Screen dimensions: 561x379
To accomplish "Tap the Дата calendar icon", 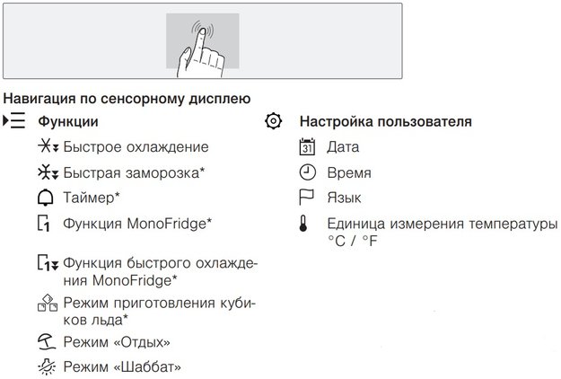I will coord(307,147).
